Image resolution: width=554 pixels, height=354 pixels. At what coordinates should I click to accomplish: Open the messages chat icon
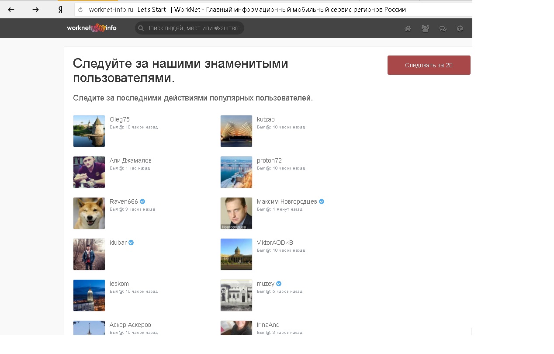pos(443,29)
